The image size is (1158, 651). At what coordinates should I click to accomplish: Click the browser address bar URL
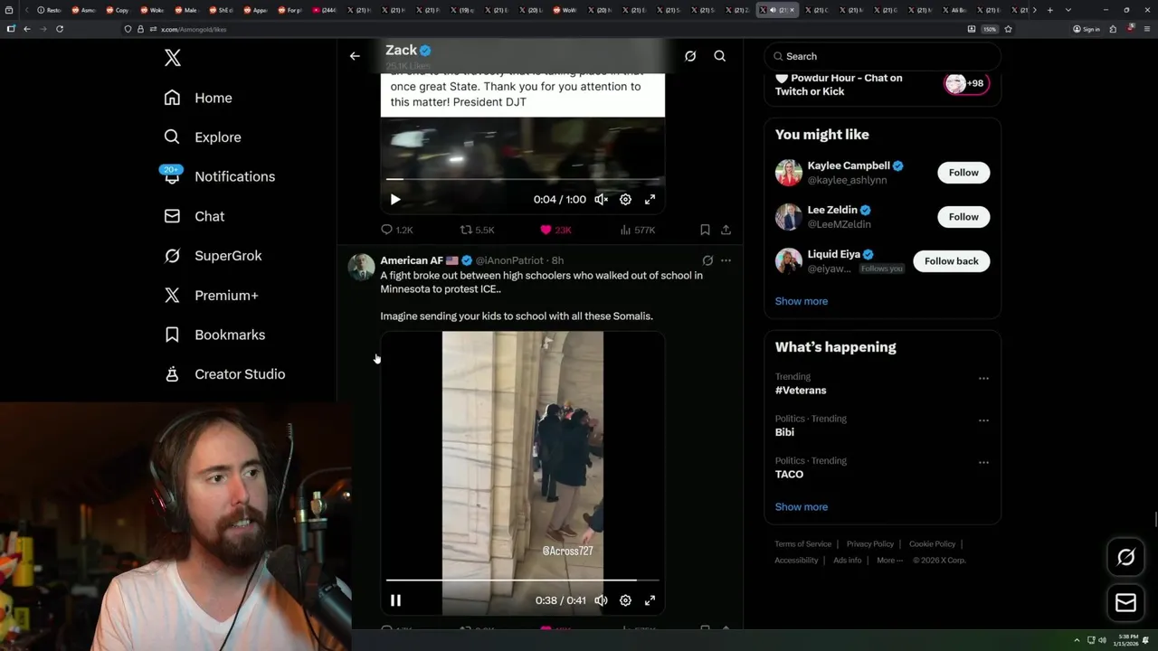(x=194, y=29)
